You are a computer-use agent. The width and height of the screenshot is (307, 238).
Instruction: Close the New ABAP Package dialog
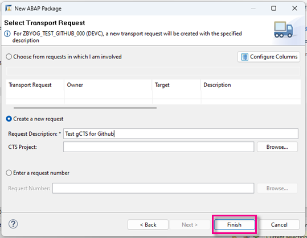pyautogui.click(x=294, y=8)
